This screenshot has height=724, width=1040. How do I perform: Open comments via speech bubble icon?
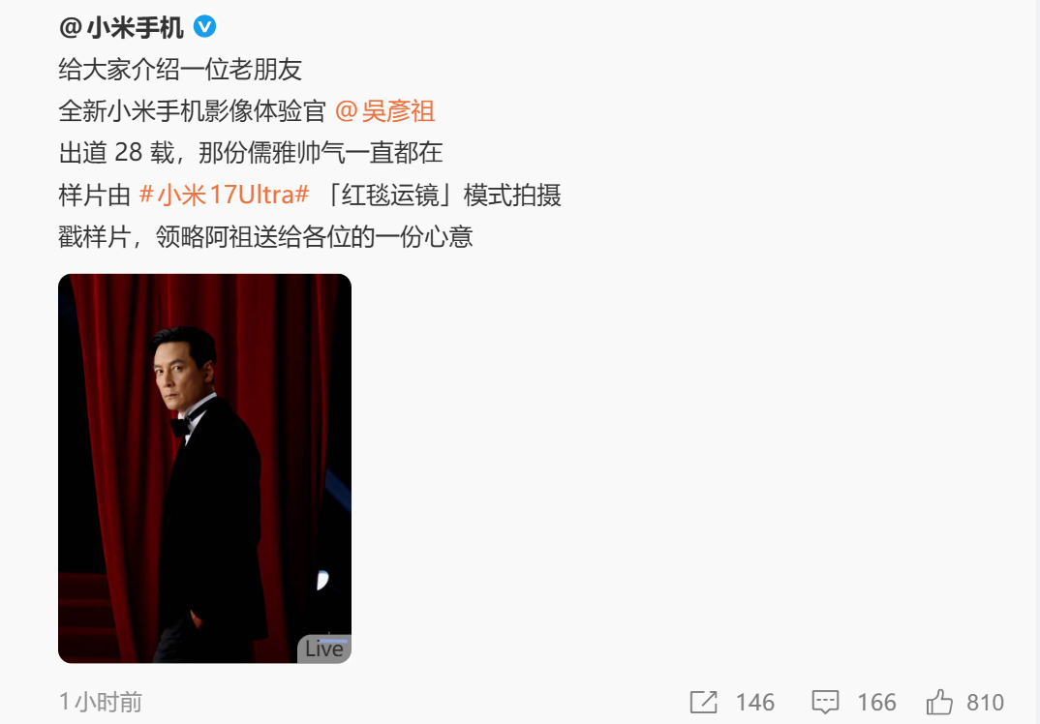(825, 702)
